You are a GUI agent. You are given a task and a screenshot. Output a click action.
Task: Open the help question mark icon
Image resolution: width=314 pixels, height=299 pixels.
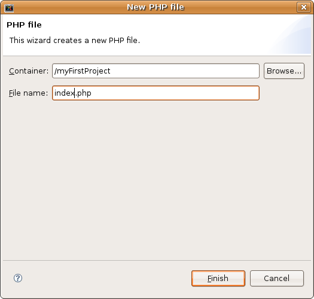point(18,278)
